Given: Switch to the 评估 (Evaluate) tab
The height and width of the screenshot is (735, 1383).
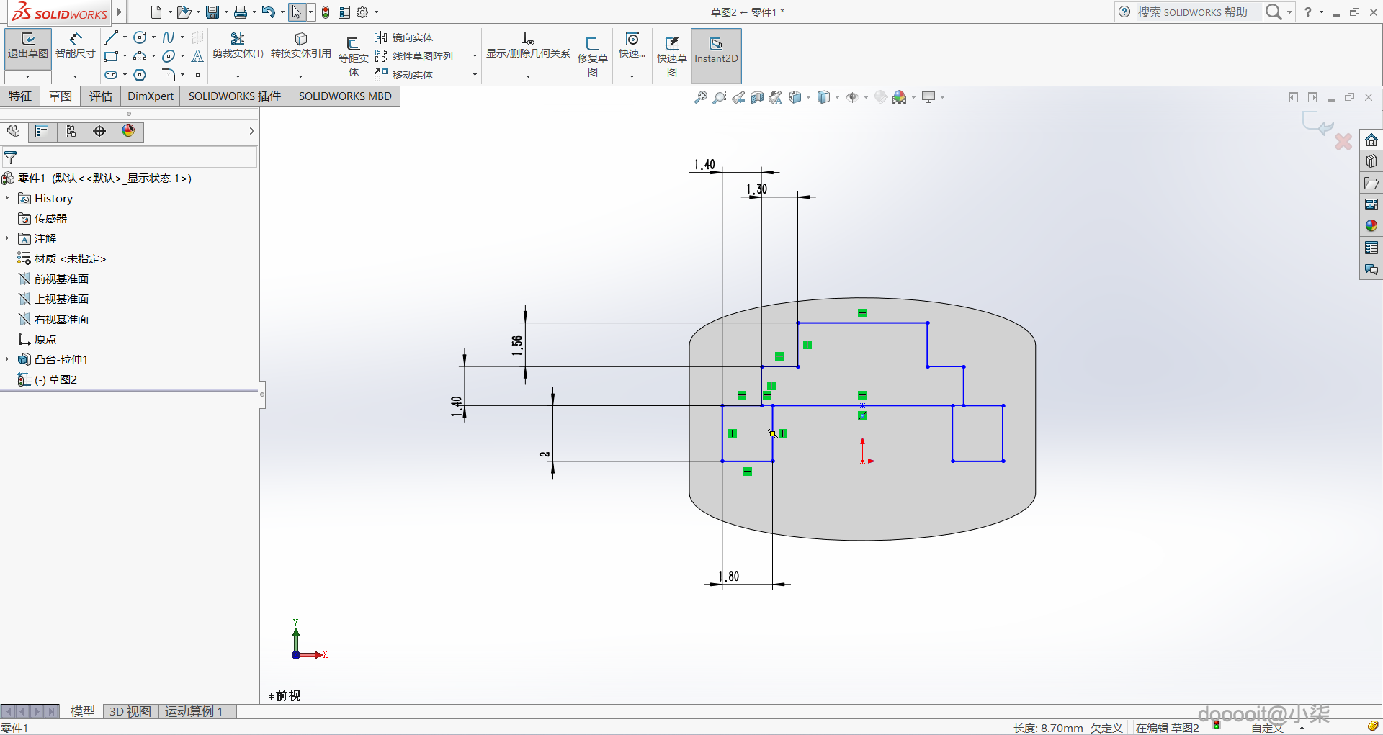Looking at the screenshot, I should pyautogui.click(x=101, y=96).
